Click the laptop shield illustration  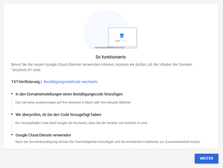tap(111, 29)
